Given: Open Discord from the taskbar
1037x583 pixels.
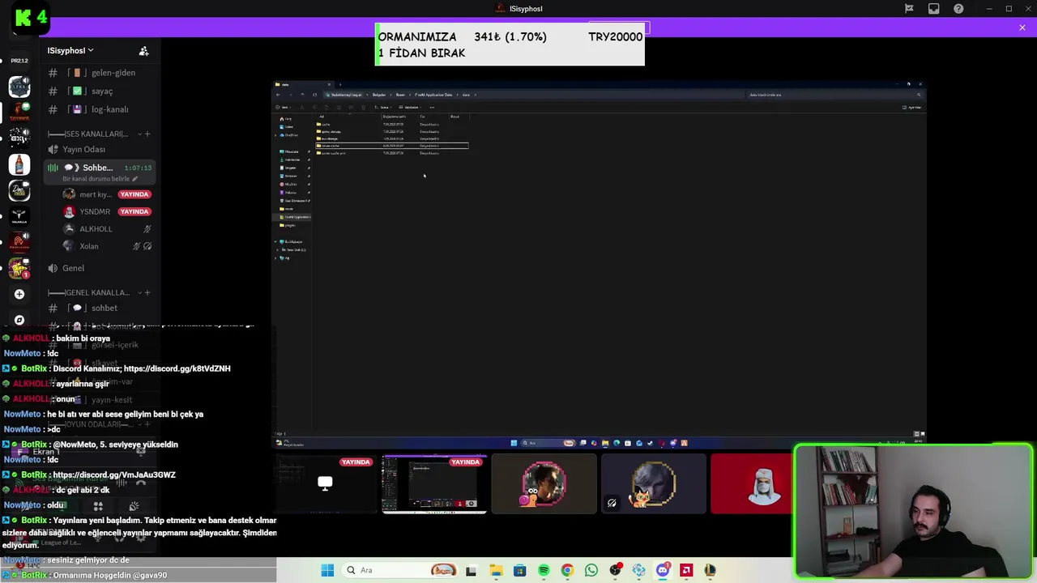Looking at the screenshot, I should 663,570.
